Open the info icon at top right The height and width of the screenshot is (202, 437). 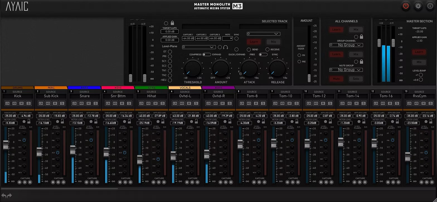430,6
